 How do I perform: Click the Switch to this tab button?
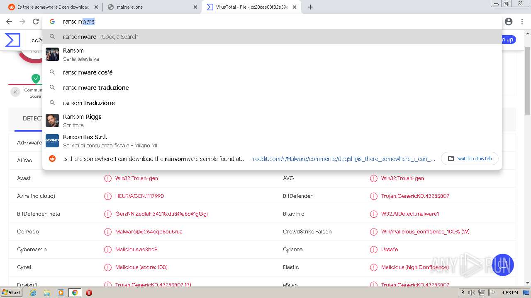(470, 159)
